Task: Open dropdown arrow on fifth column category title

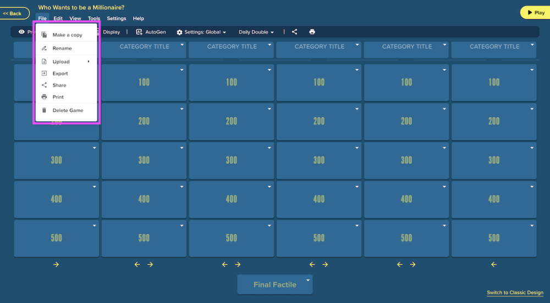Action: (x=444, y=45)
